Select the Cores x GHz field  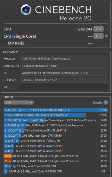(64, 66)
